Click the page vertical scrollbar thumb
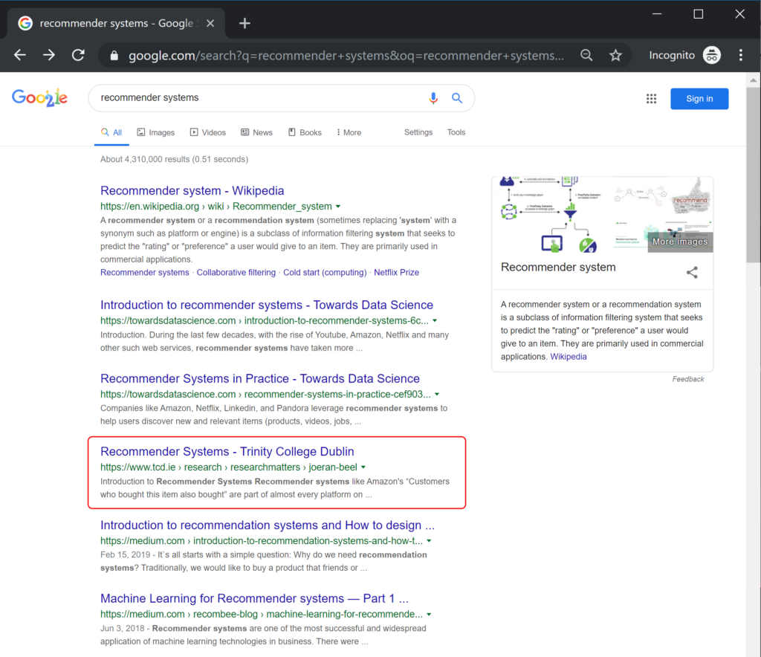This screenshot has width=761, height=657. click(x=753, y=175)
